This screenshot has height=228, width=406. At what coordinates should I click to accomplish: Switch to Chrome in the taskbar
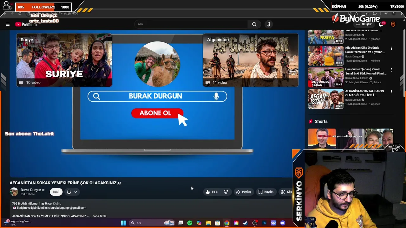point(227,223)
